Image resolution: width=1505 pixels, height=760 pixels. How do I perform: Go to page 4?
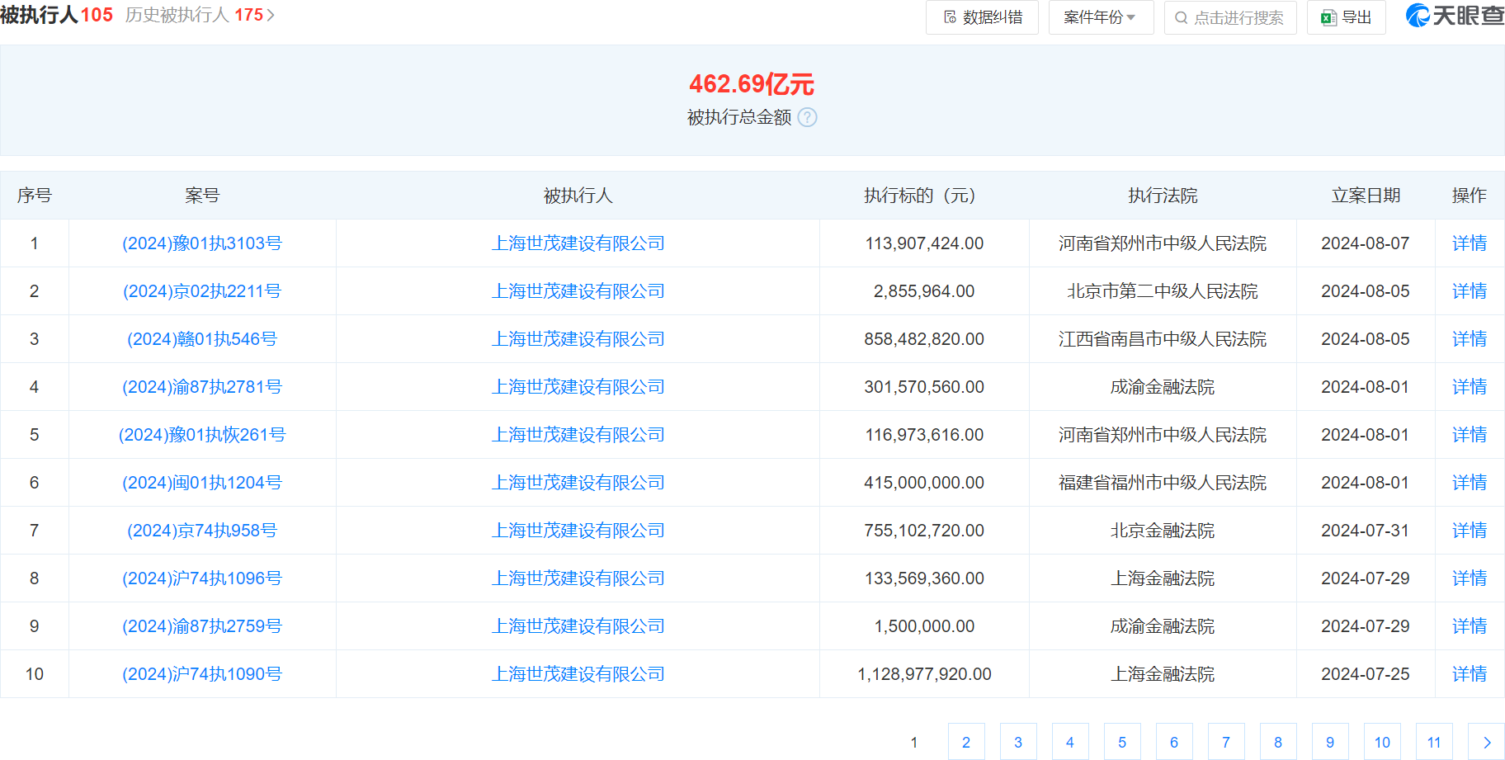[x=1070, y=742]
